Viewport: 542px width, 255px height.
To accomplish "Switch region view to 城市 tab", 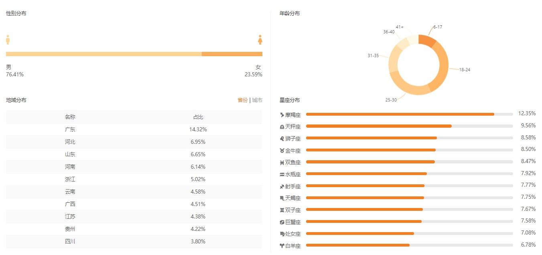I will [x=257, y=100].
